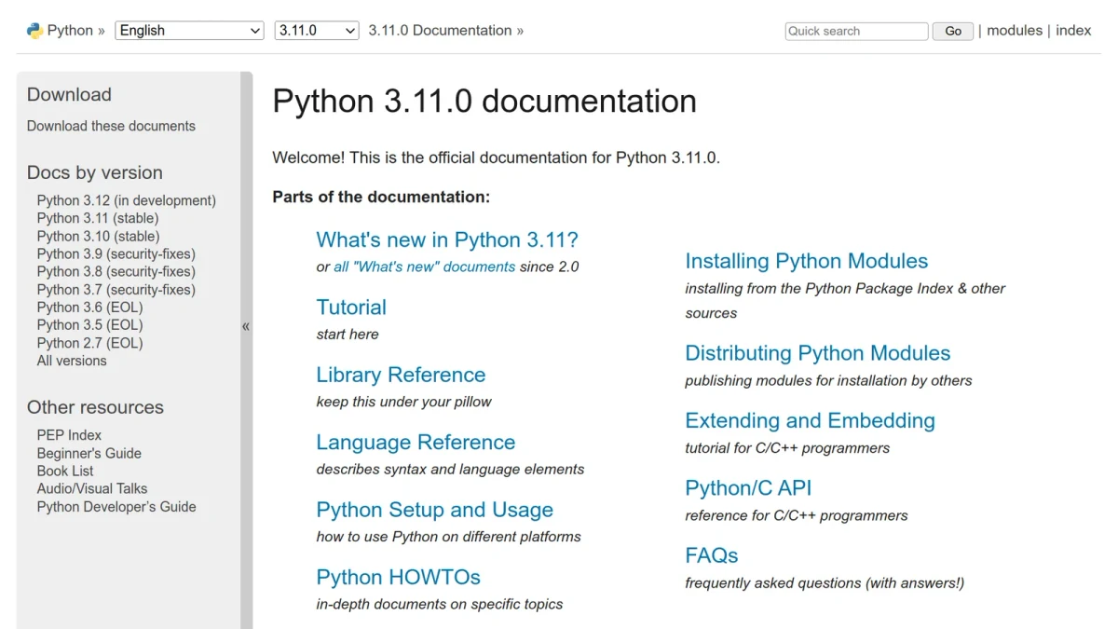The image size is (1118, 629).
Task: Click the 'Python 3.11.0 documentation' heading
Action: [484, 101]
